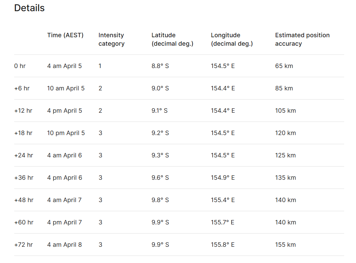Select the +6 hr row label
The width and height of the screenshot is (356, 263).
click(22, 88)
